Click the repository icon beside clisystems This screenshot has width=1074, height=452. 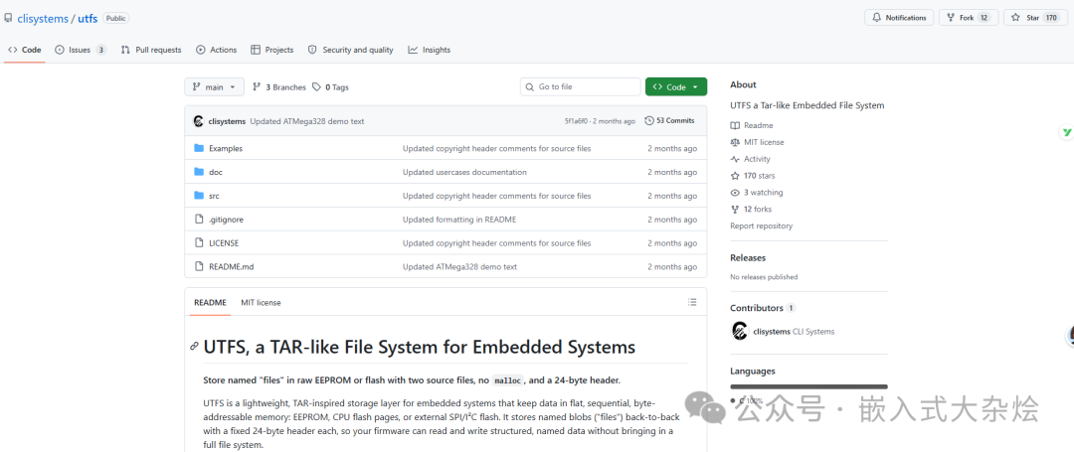(8, 19)
